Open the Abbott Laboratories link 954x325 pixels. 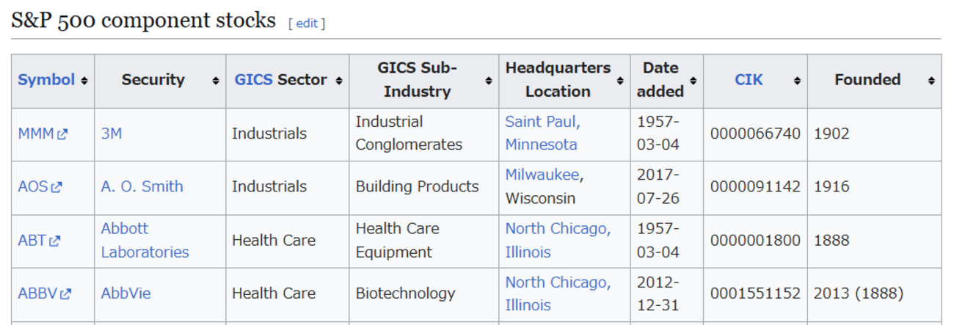click(x=145, y=241)
